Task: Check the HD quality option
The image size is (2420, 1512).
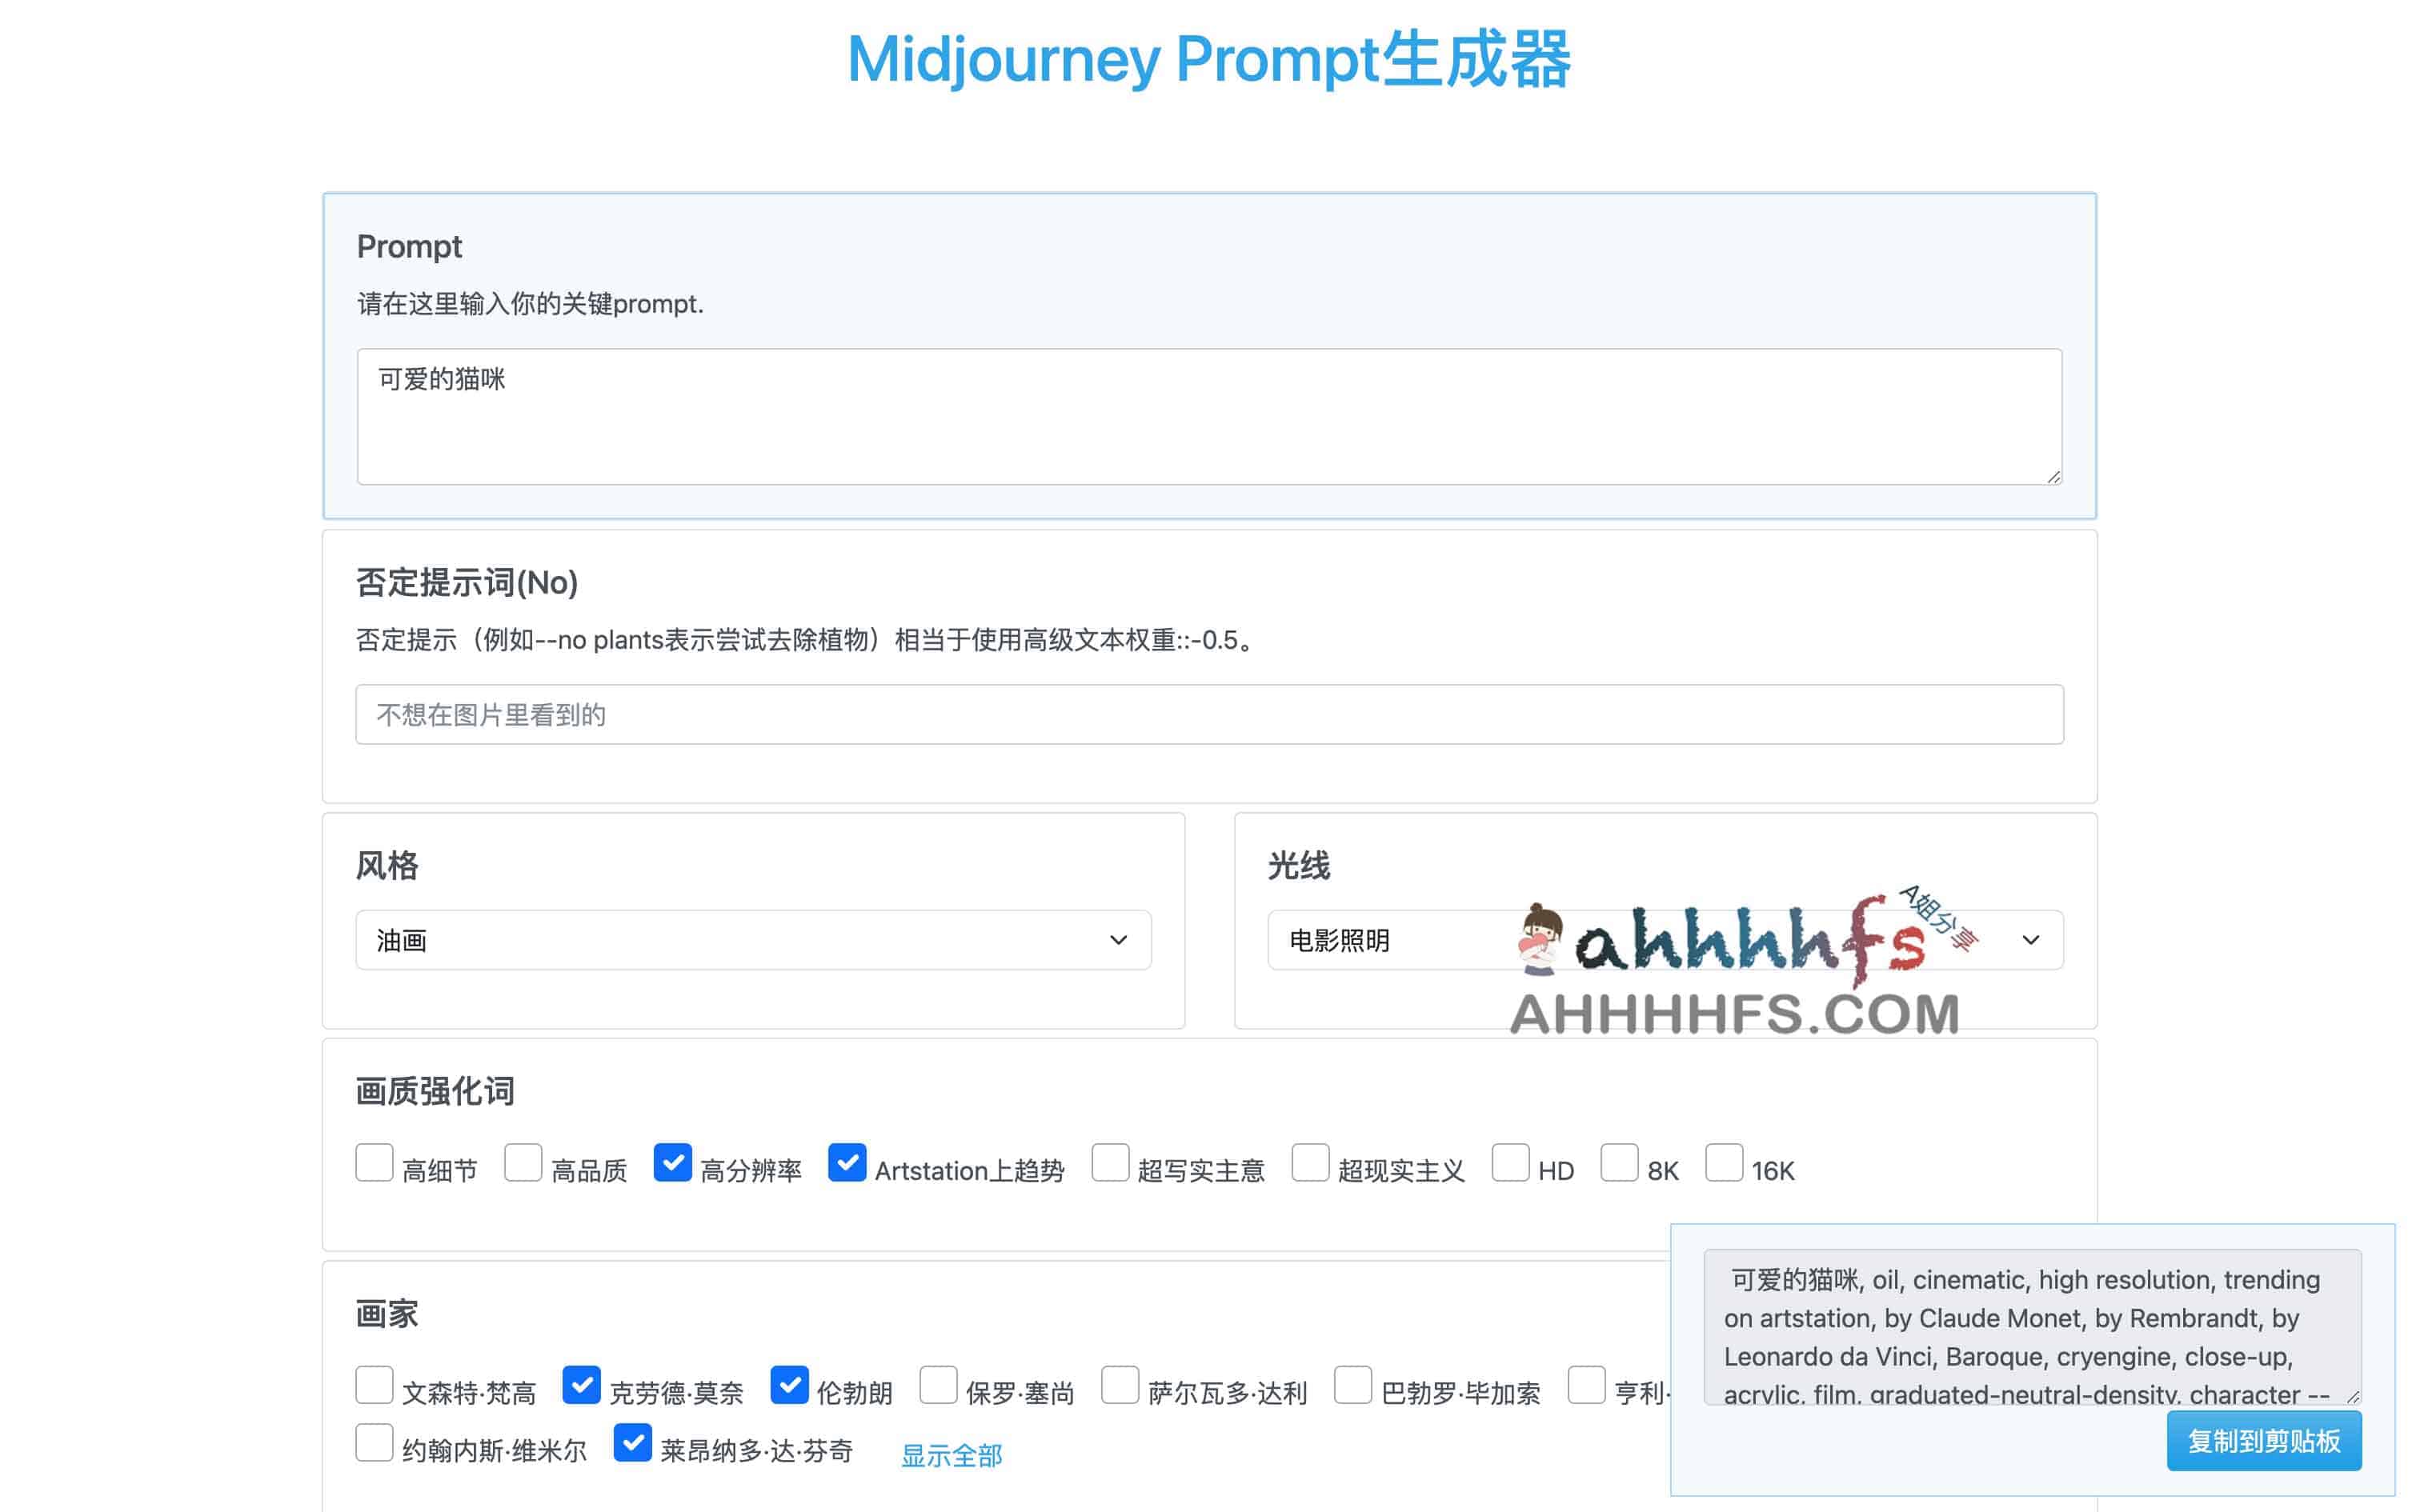Action: (x=1512, y=1163)
